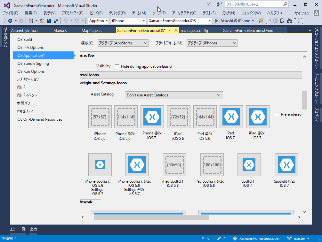Select the iPhone @2x iOS 7 icon thumbnail
Image resolution: width=322 pixels, height=242 pixels.
[152, 117]
